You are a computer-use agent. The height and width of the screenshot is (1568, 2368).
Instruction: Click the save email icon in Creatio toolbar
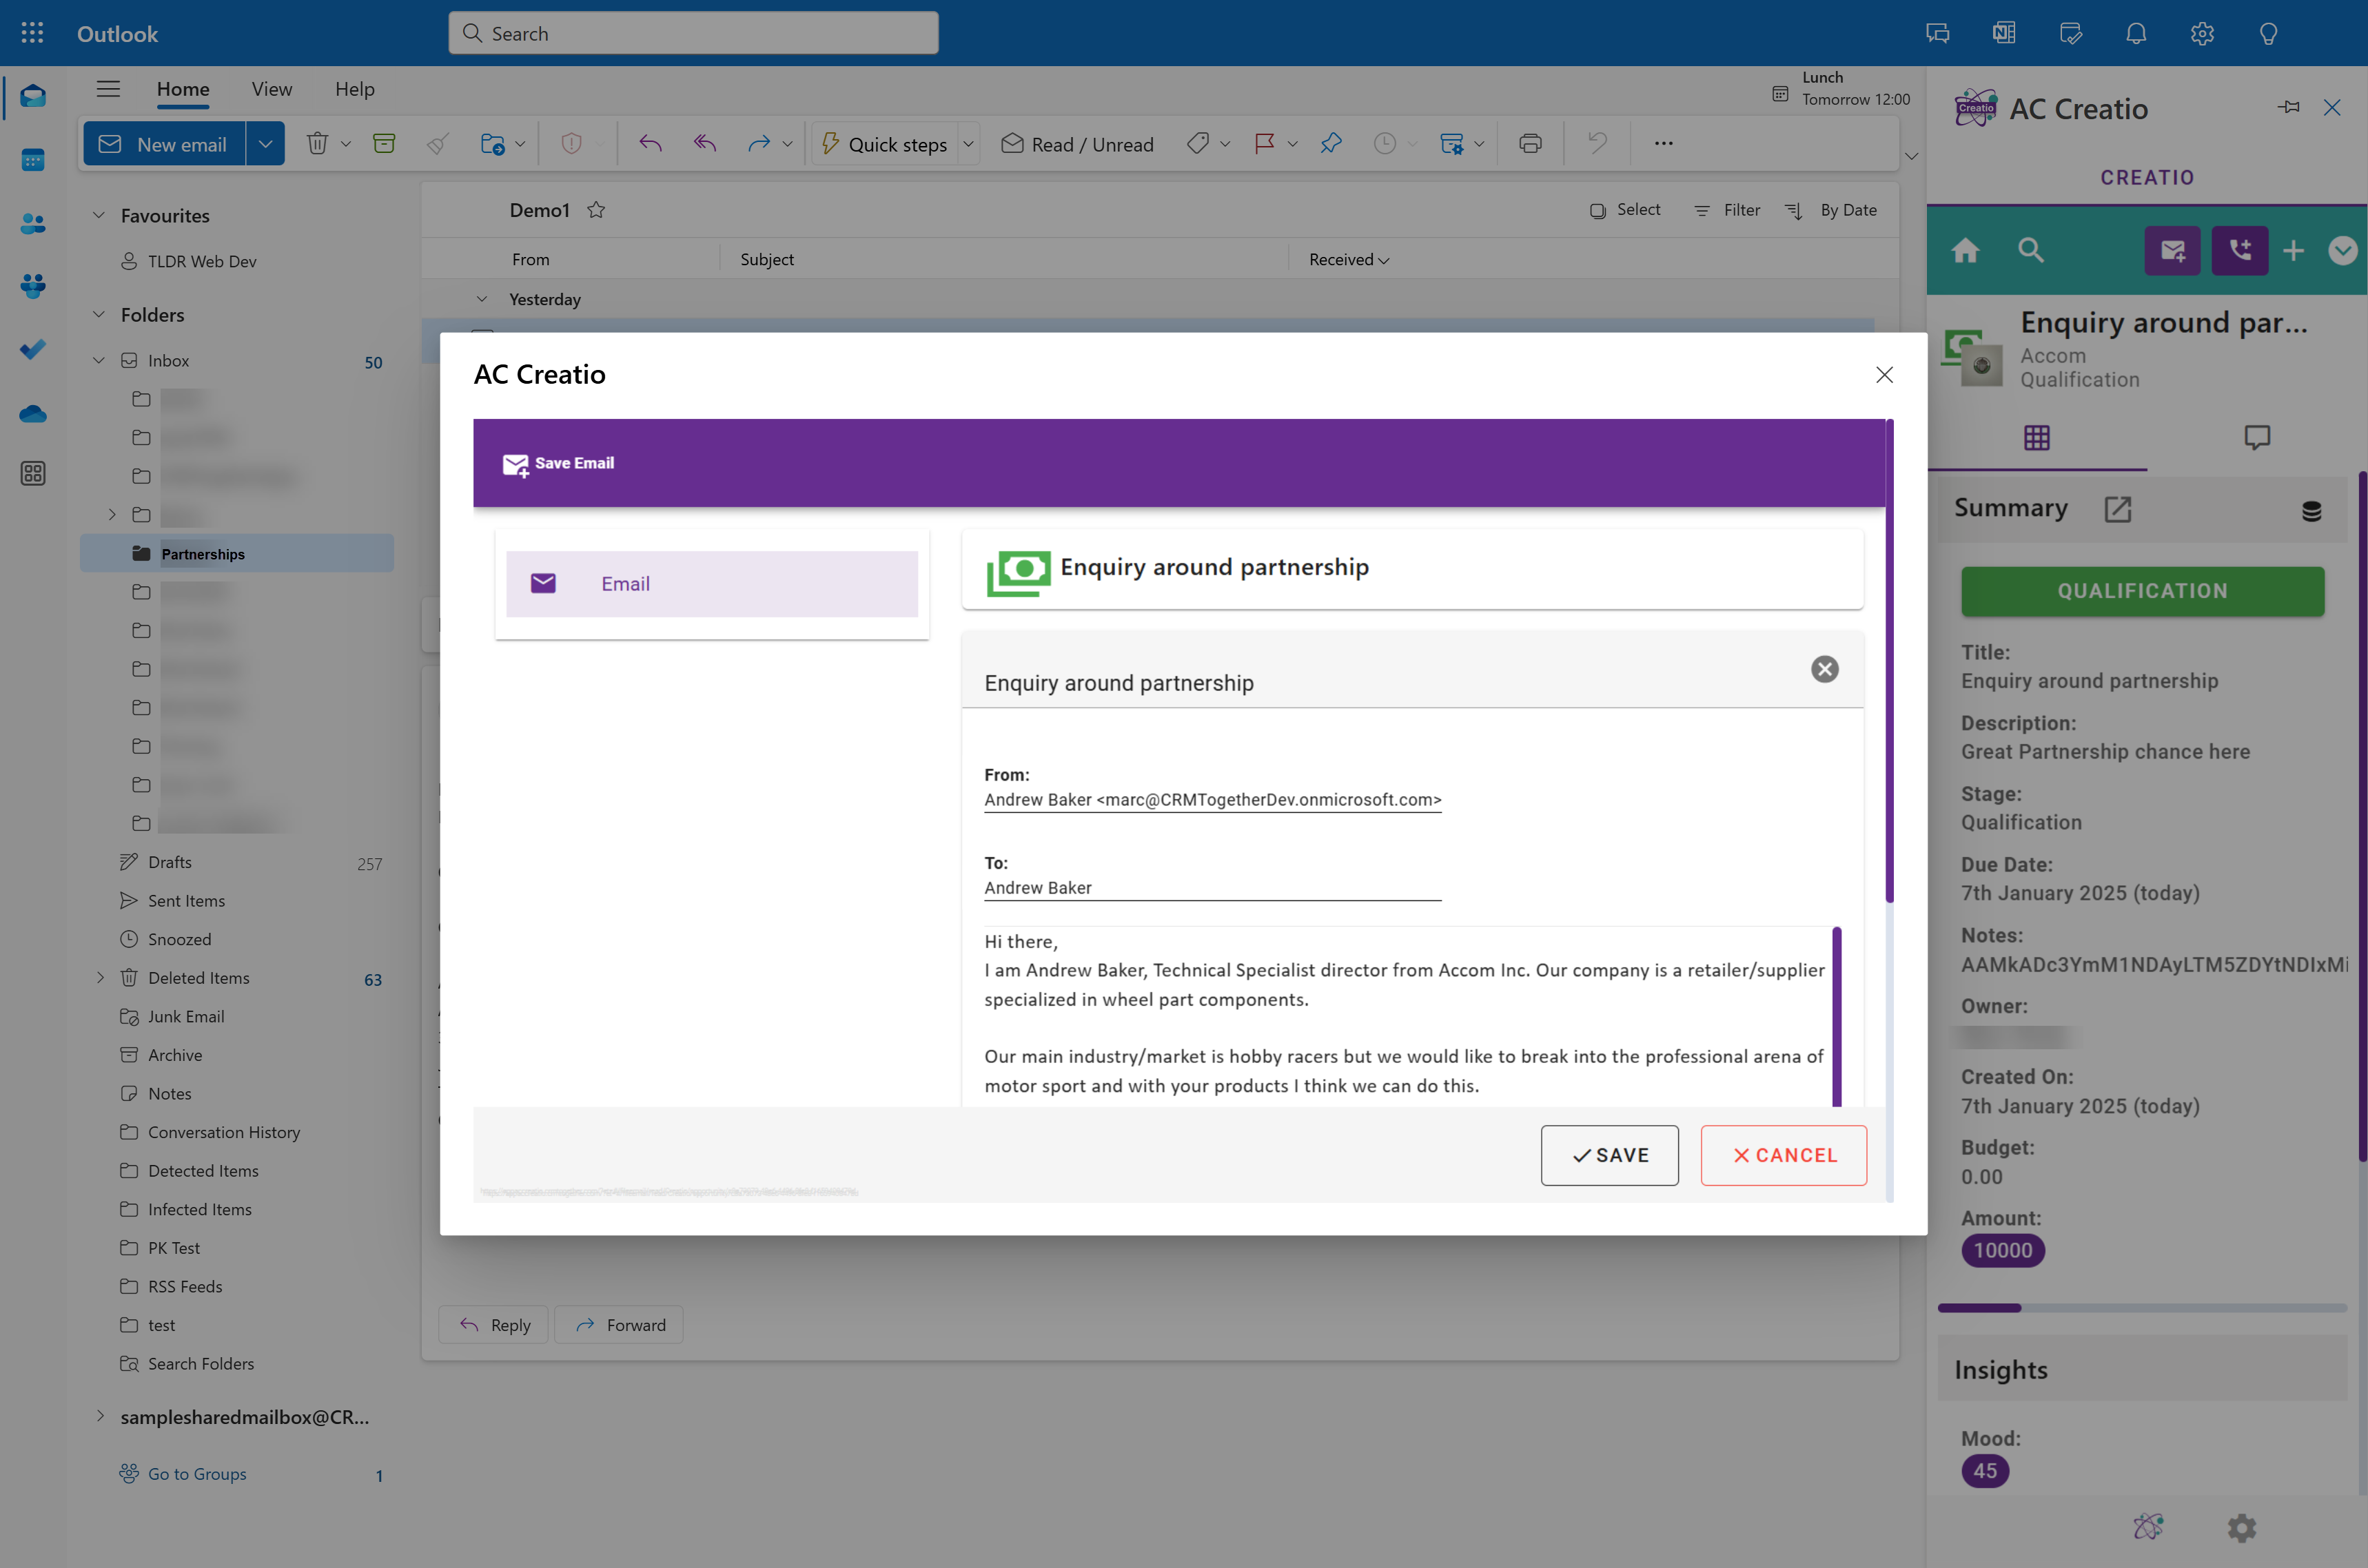click(x=2172, y=250)
